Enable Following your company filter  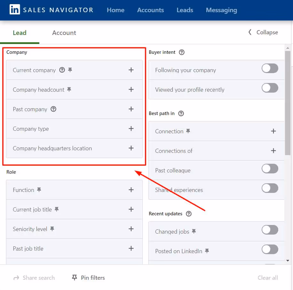[270, 69]
